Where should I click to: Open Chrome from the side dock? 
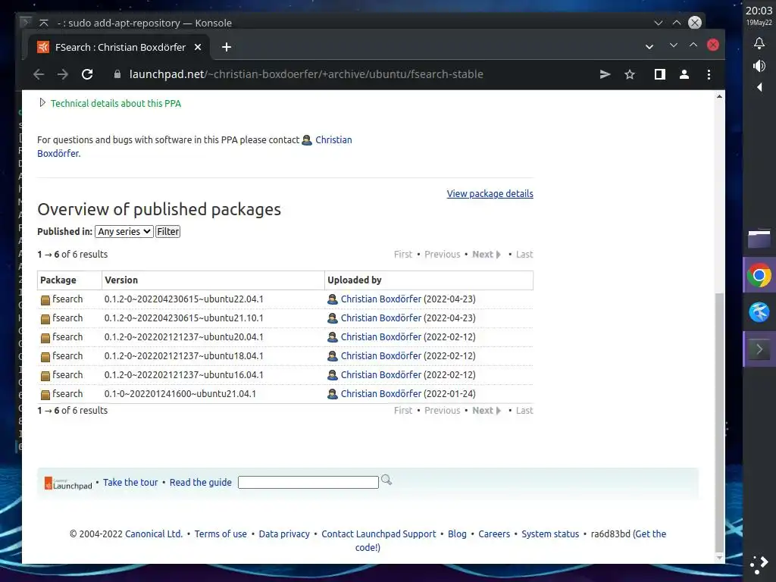tap(759, 276)
